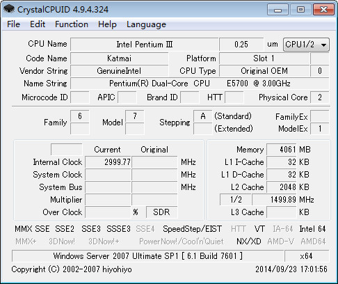This screenshot has height=284, width=338.
Task: Click the SSSE3 feature label
Action: tap(118, 229)
